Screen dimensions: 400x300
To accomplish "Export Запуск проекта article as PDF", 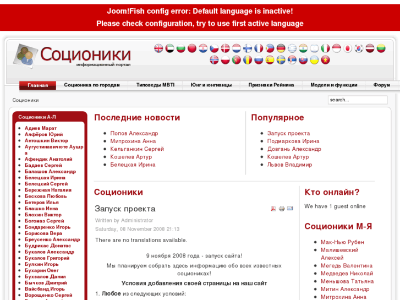I will point(273,209).
